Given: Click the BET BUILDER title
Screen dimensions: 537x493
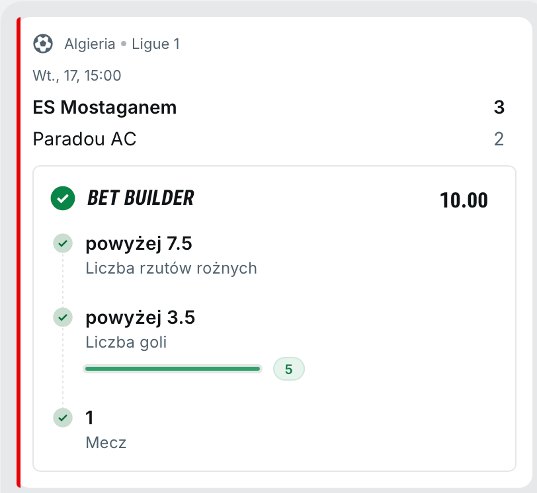Looking at the screenshot, I should (x=141, y=198).
